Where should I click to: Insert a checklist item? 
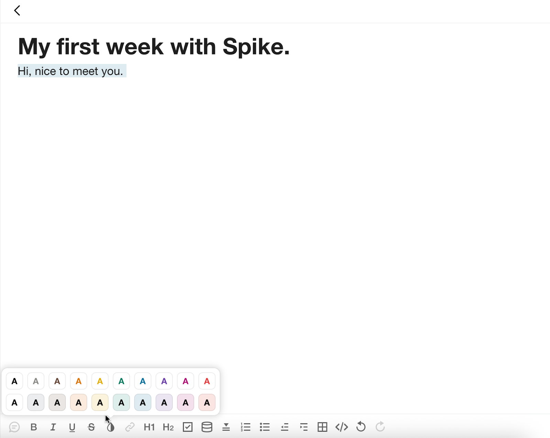pos(188,427)
